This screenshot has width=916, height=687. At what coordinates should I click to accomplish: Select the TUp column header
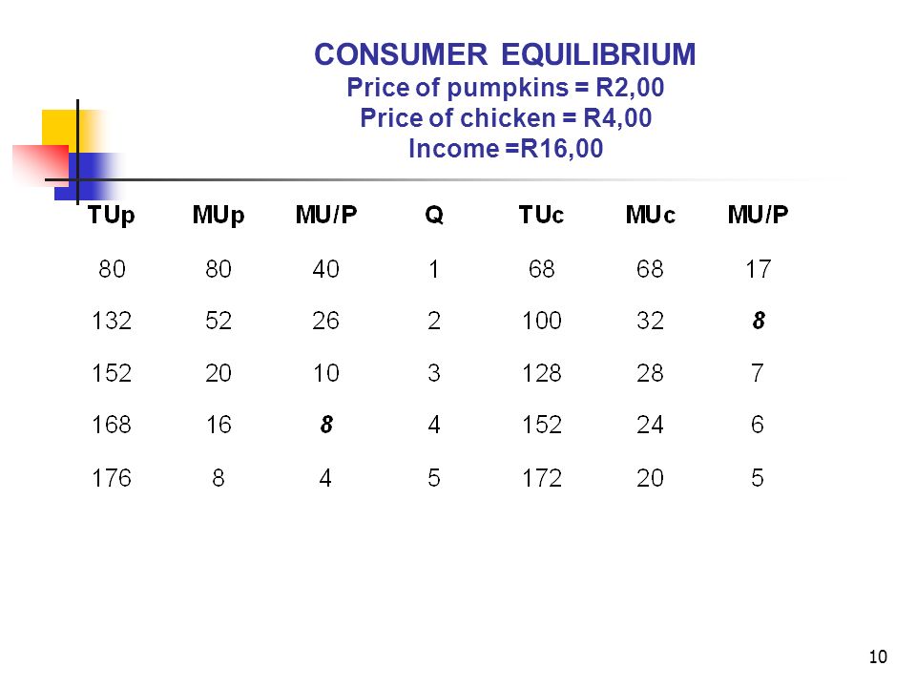coord(111,216)
